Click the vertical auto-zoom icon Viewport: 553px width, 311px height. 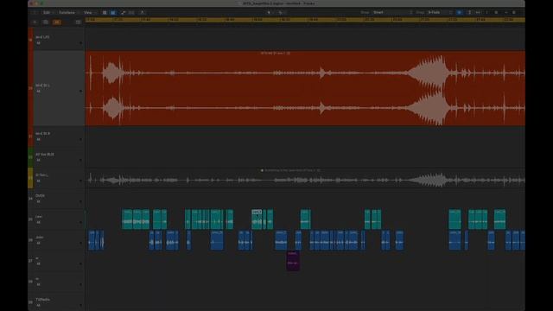click(469, 12)
